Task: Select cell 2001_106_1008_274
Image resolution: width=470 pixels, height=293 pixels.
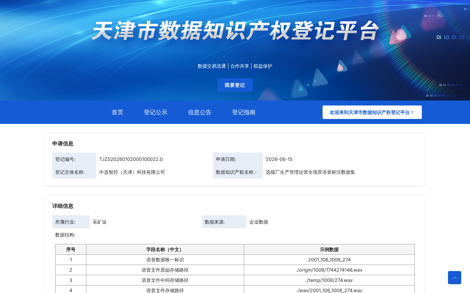Action: 329,260
